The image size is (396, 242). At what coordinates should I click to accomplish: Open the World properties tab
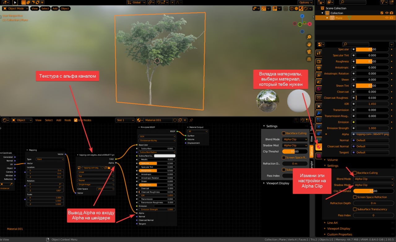click(x=319, y=89)
